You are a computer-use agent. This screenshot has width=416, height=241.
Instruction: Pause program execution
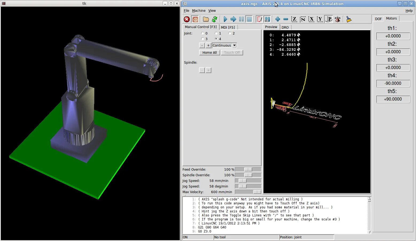pos(241,19)
